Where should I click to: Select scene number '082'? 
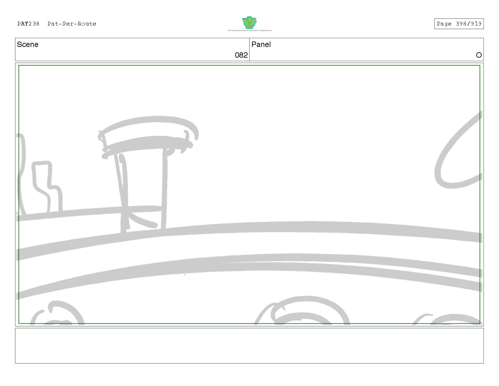(241, 55)
